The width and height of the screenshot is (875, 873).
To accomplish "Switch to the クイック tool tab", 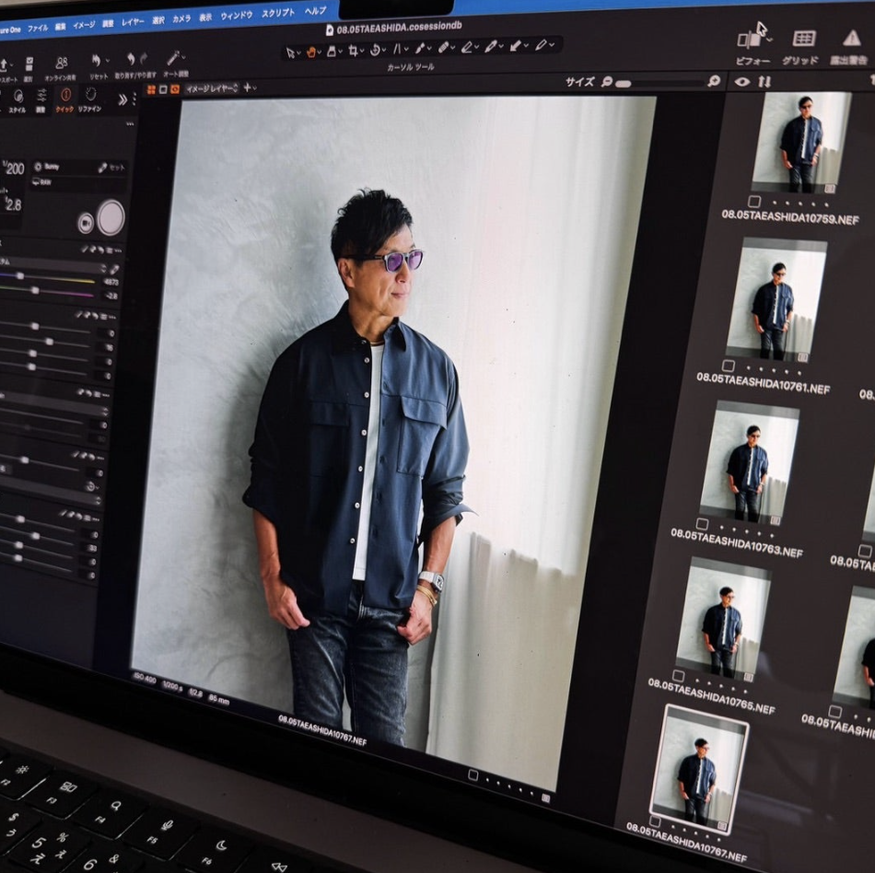I will pyautogui.click(x=64, y=99).
